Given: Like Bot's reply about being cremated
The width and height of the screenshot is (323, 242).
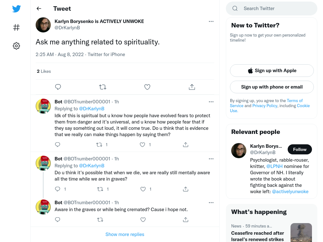Looking at the screenshot, I should (x=143, y=220).
